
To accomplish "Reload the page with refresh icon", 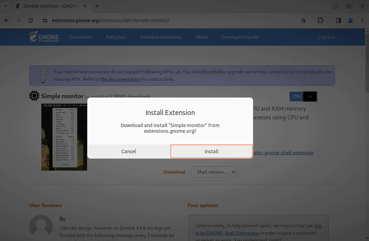I will [x=31, y=20].
